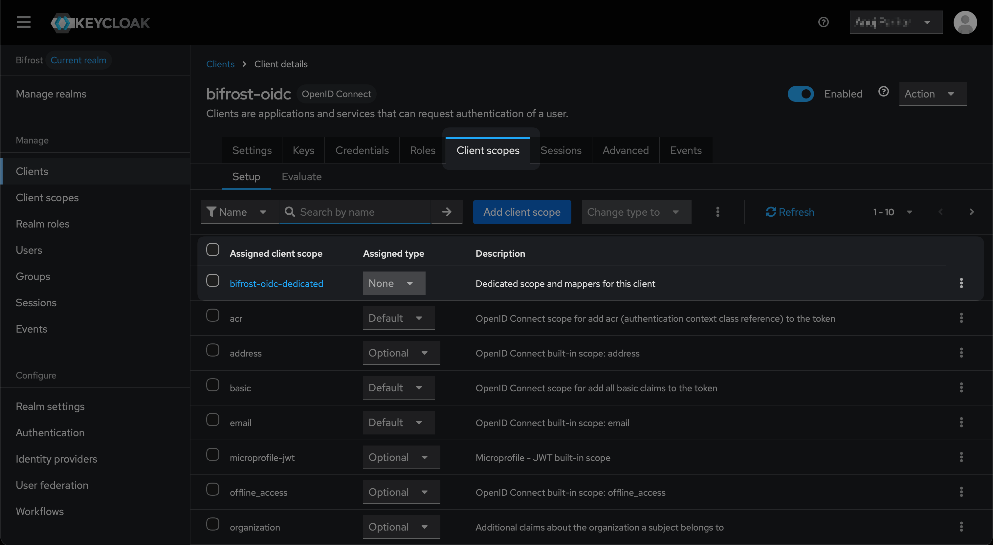Open kebab menu for basic row
The image size is (993, 545).
tap(961, 387)
